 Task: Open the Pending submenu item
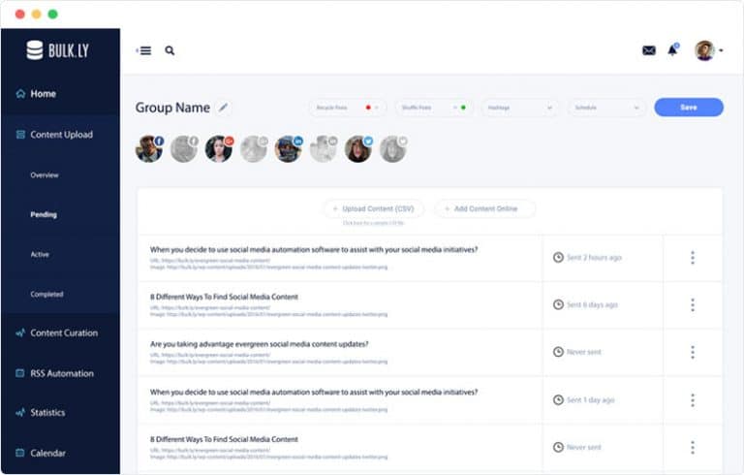[x=44, y=214]
